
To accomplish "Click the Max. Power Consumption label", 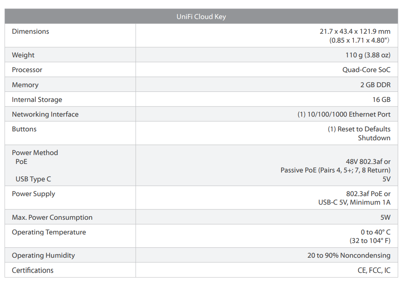I will tap(52, 217).
